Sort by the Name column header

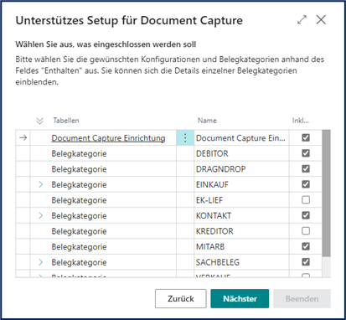207,121
